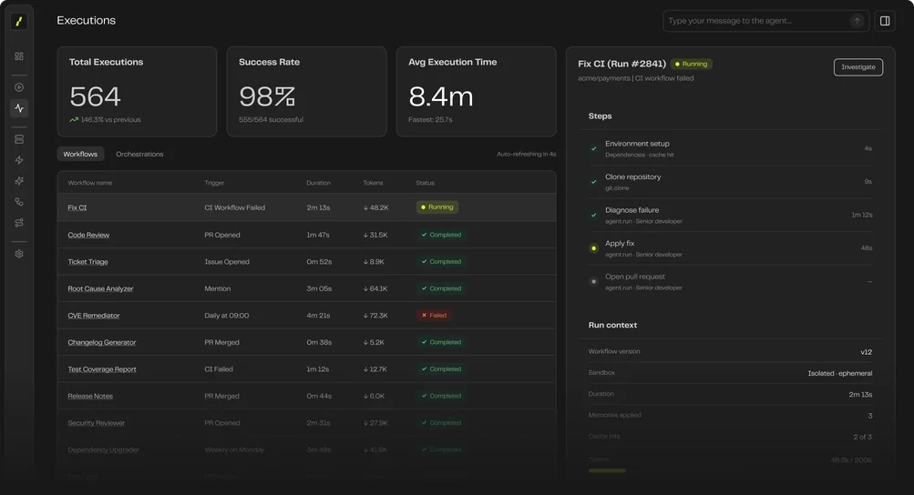
Task: Sort by the Status column header
Action: [x=425, y=183]
